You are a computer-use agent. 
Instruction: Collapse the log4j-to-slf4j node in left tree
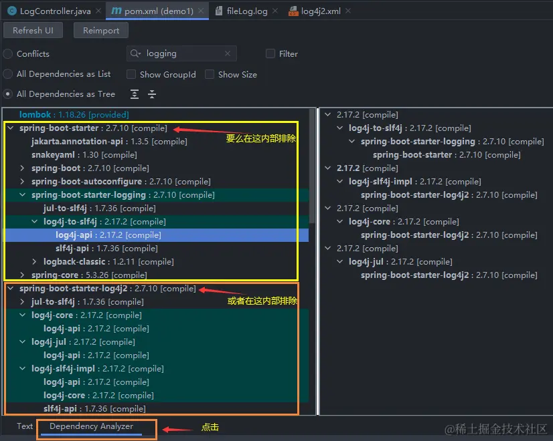click(35, 222)
